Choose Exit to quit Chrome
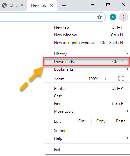The height and width of the screenshot is (156, 130). tap(87, 150)
